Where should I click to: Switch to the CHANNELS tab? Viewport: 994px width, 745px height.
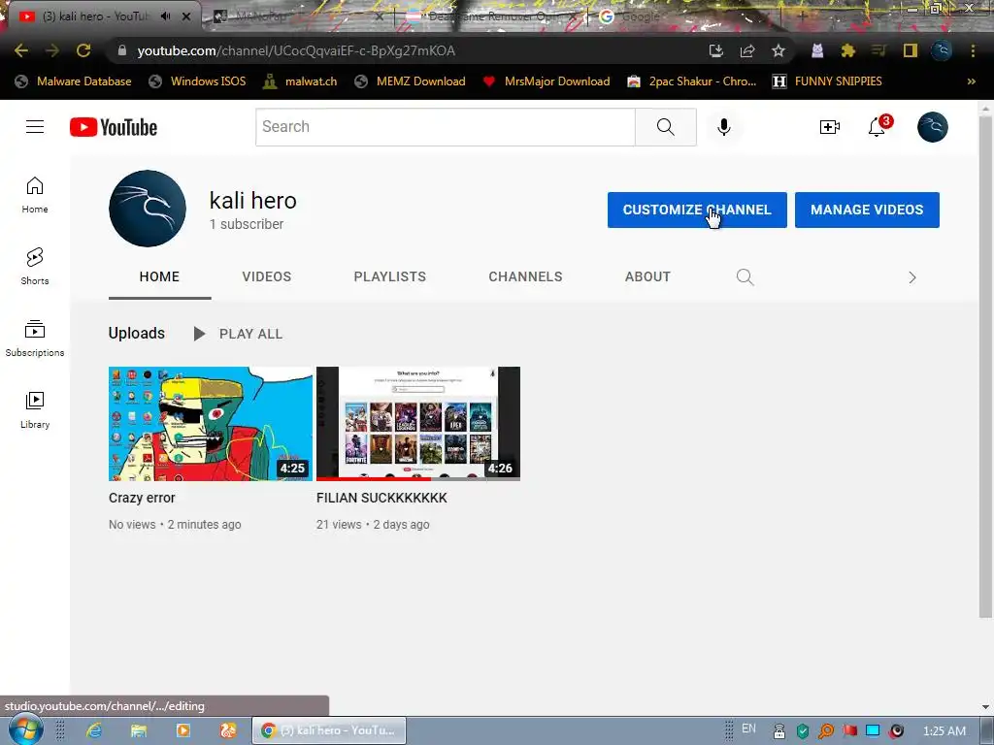[x=525, y=276]
